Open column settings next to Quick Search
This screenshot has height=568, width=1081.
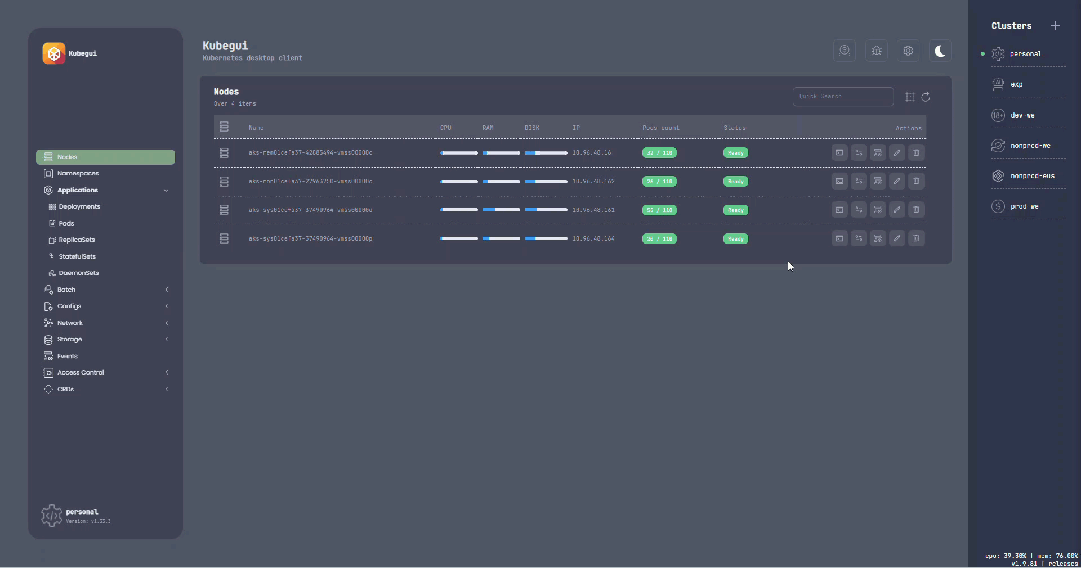pos(910,97)
